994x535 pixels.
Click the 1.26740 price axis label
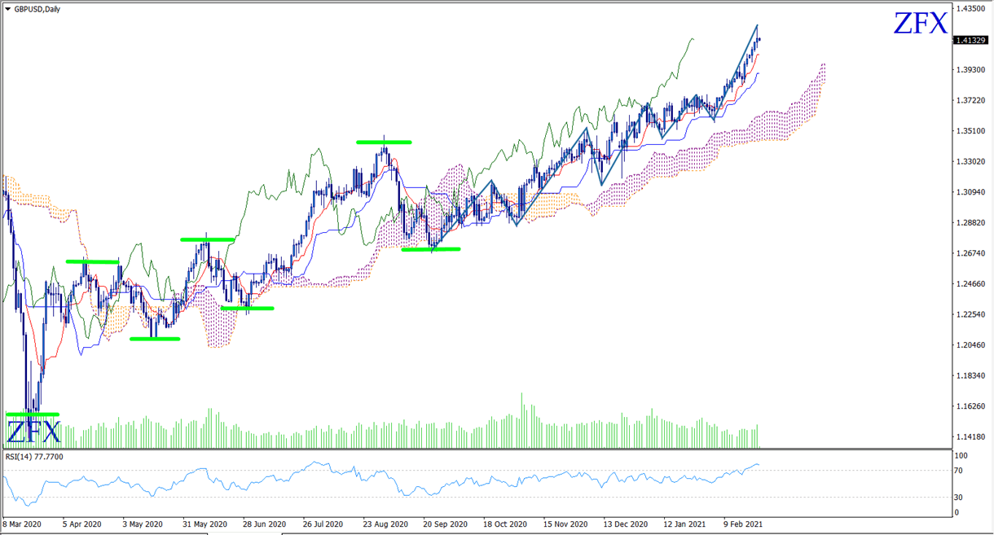(x=973, y=253)
